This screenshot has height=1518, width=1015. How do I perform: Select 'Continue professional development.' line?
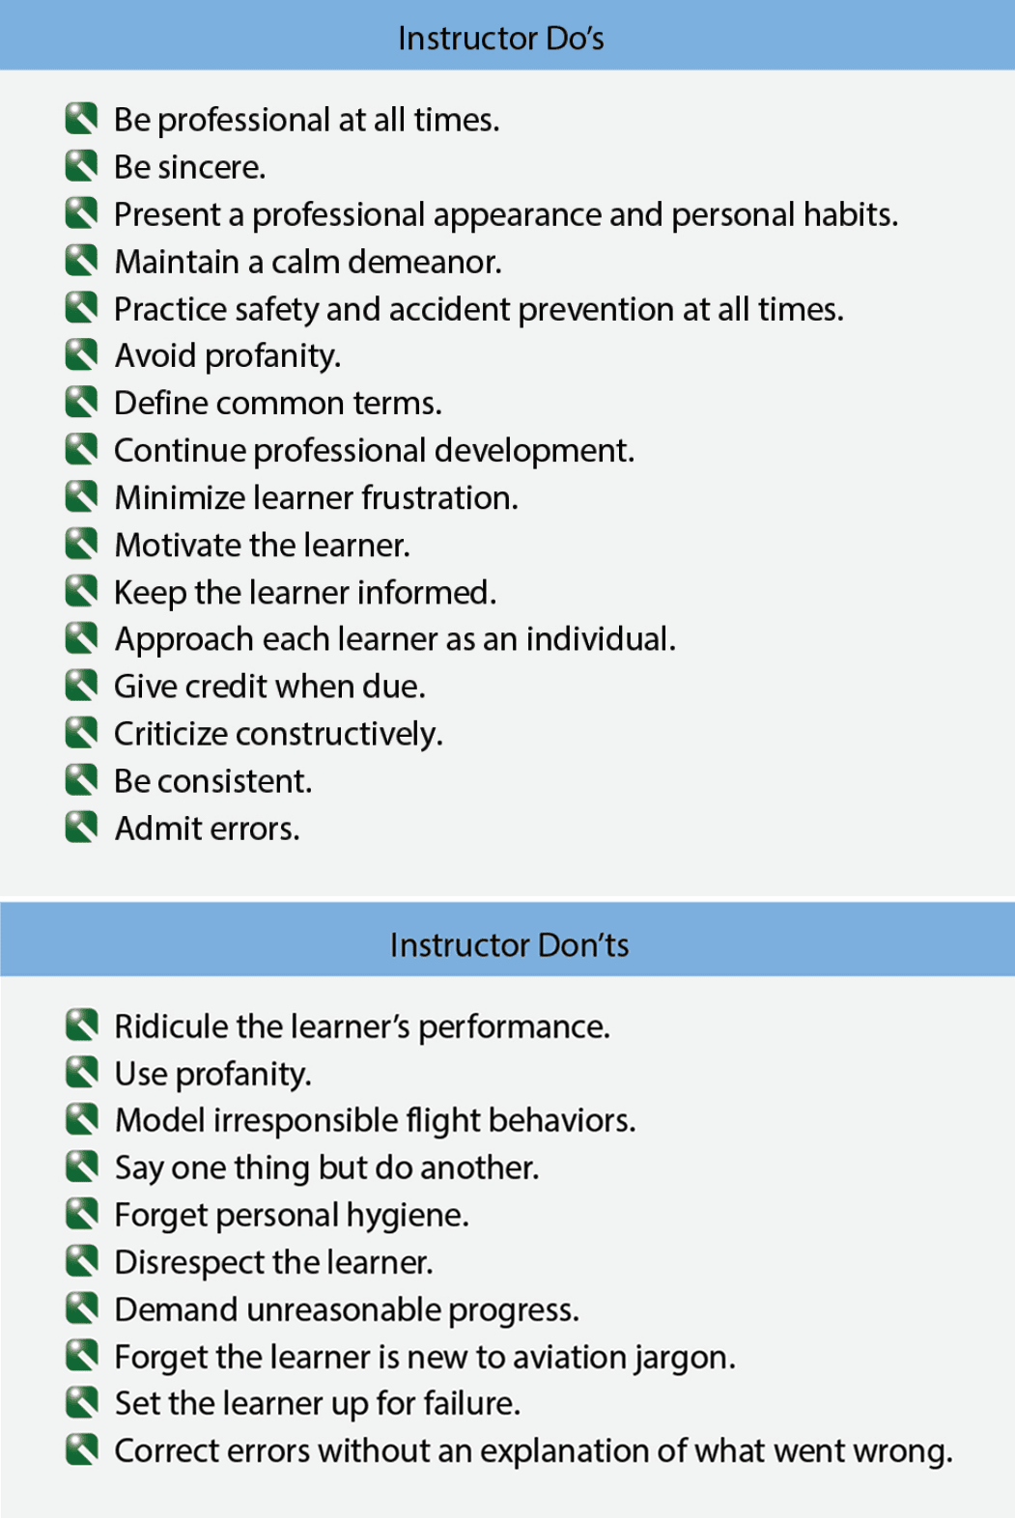pos(375,450)
